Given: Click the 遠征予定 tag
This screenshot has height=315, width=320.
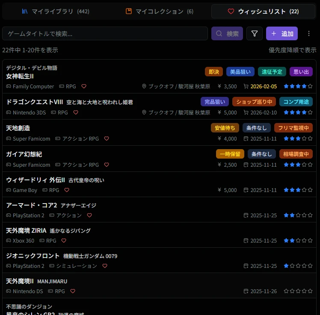Looking at the screenshot, I should pos(272,72).
